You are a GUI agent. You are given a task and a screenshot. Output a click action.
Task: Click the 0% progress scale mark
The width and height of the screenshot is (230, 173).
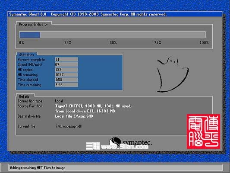pos(22,43)
